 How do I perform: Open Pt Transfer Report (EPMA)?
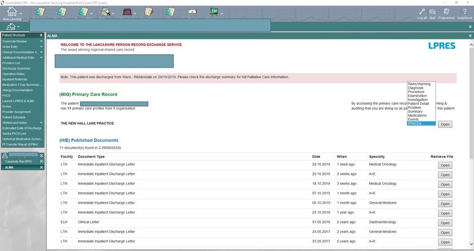coord(20,144)
